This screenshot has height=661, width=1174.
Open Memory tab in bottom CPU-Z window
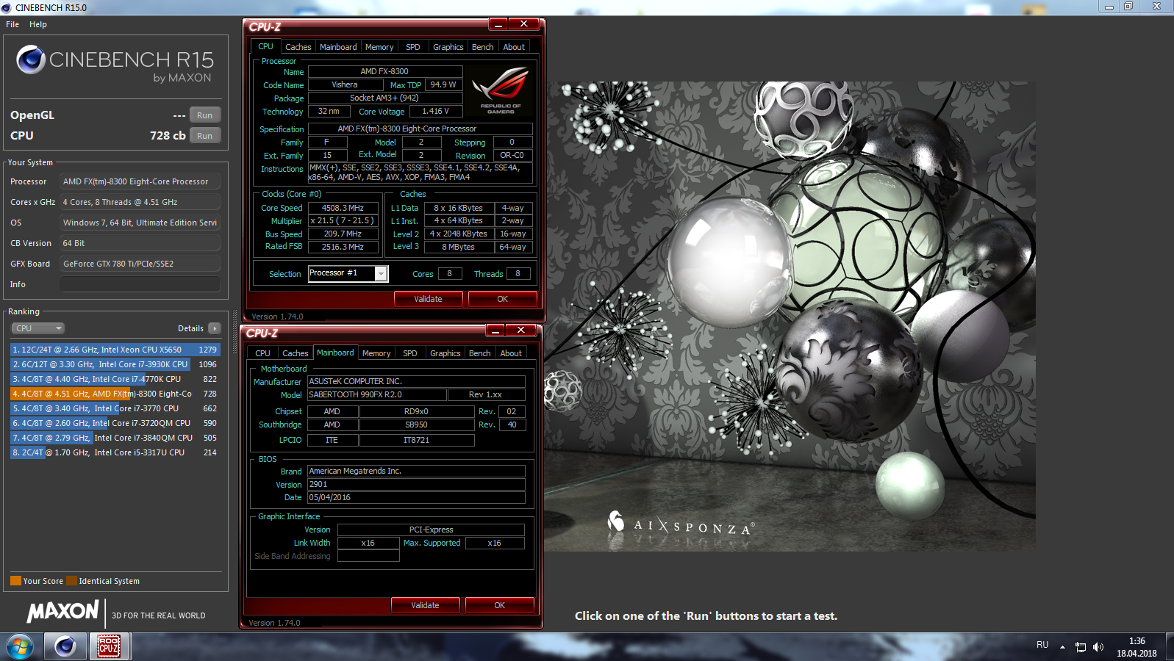(x=376, y=353)
